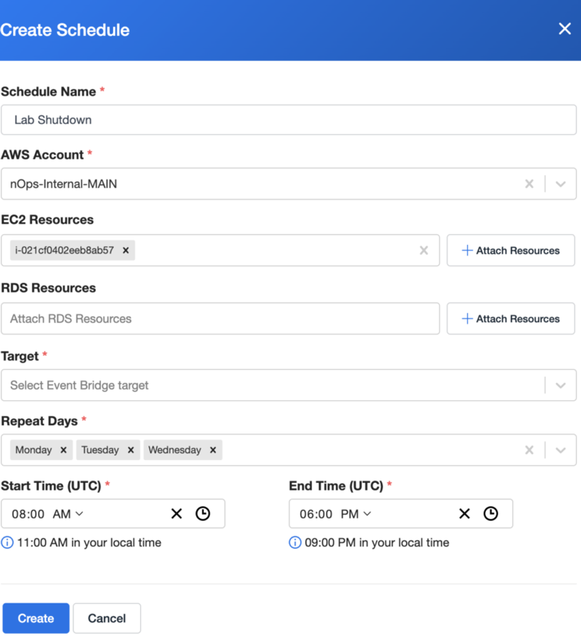This screenshot has width=581, height=640.
Task: Remove Wednesday from Repeat Days
Action: click(x=213, y=450)
